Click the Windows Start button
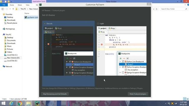This screenshot has width=189, height=106. (x=3, y=103)
